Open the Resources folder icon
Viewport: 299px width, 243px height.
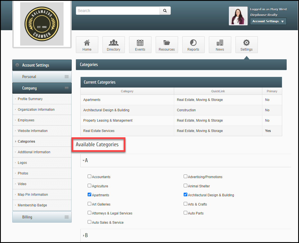click(167, 43)
